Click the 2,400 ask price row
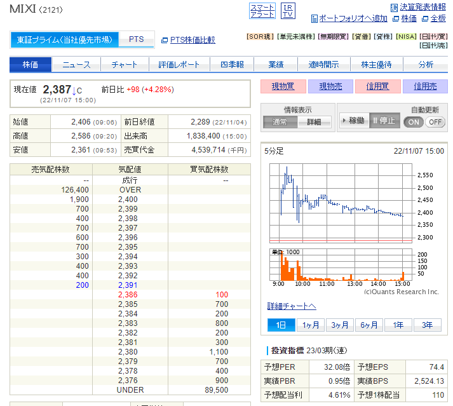The image size is (453, 406). coord(130,200)
